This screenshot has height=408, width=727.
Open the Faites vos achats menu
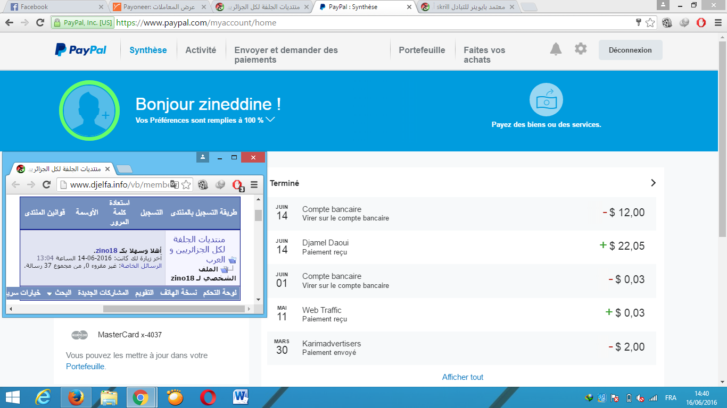click(x=484, y=55)
